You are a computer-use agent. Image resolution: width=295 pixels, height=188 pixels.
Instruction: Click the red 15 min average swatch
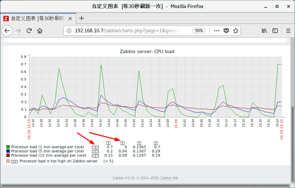click(8, 155)
